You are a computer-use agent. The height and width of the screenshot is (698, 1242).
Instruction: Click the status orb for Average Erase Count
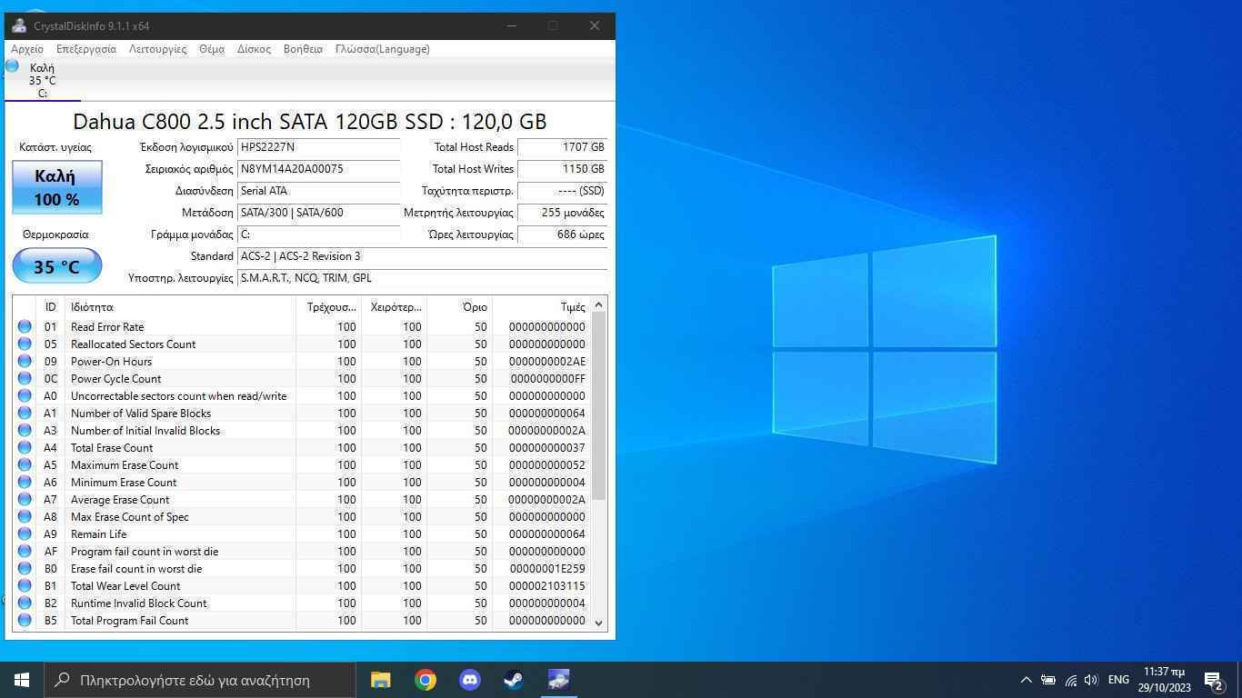[x=25, y=499]
